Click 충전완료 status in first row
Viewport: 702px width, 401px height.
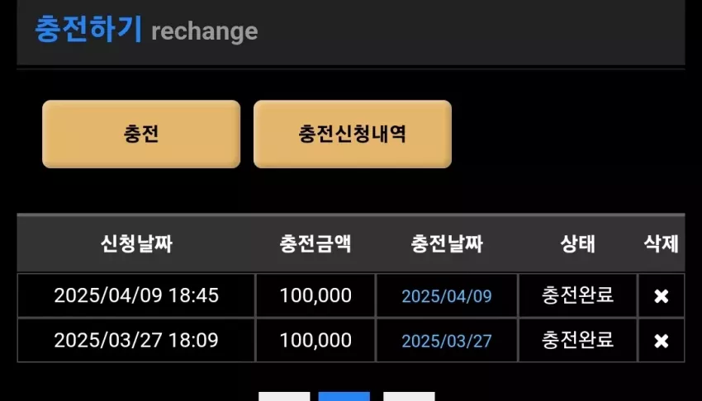[x=577, y=295]
